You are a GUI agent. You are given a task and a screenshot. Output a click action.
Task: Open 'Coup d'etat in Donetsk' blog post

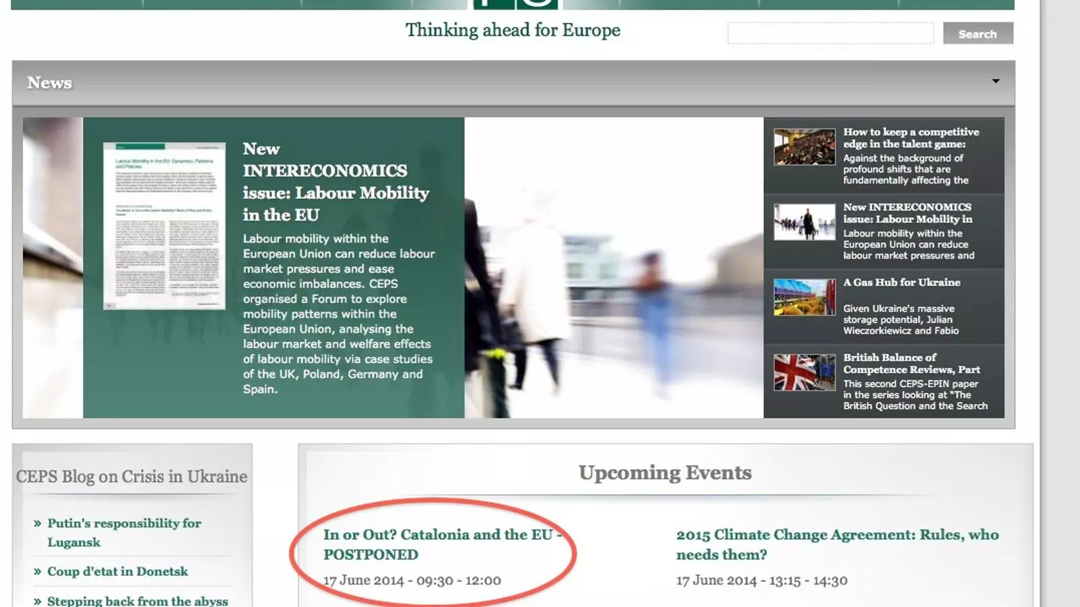pos(117,571)
